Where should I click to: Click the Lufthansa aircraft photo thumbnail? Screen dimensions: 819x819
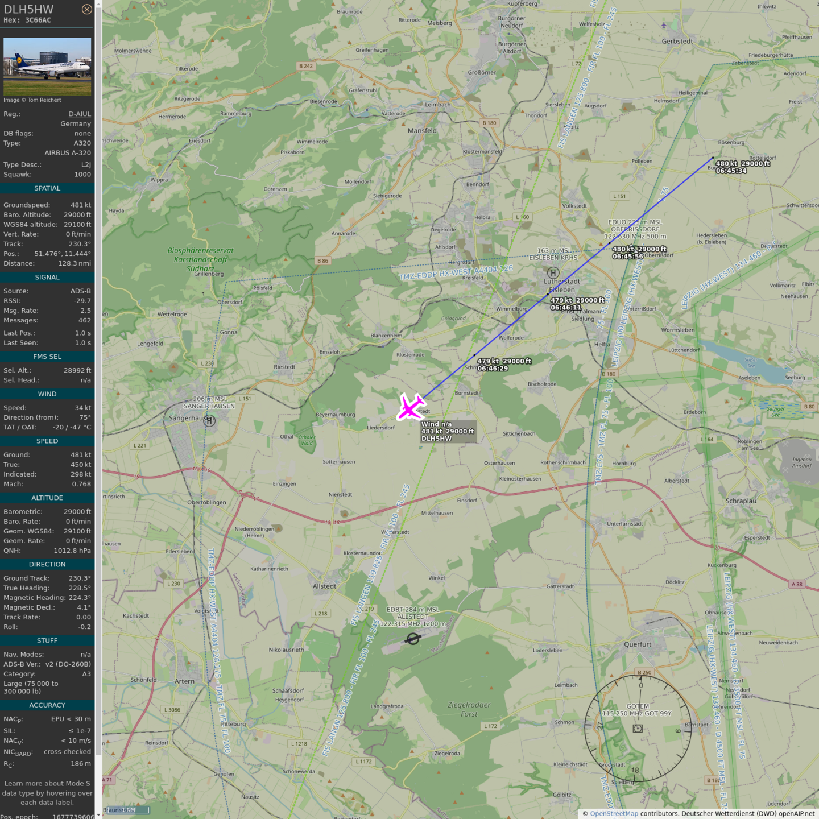coord(47,67)
